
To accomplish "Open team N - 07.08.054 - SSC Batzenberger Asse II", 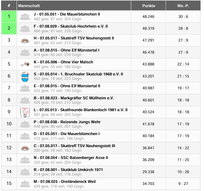I will 71,158.
